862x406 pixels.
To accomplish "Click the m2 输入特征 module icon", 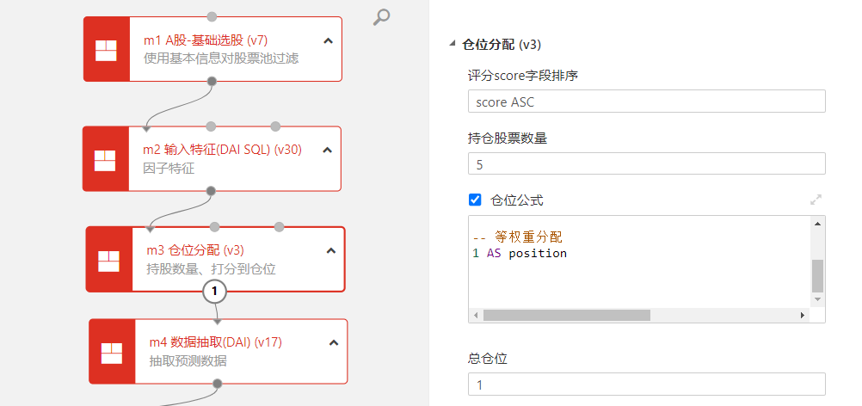I will coord(105,159).
